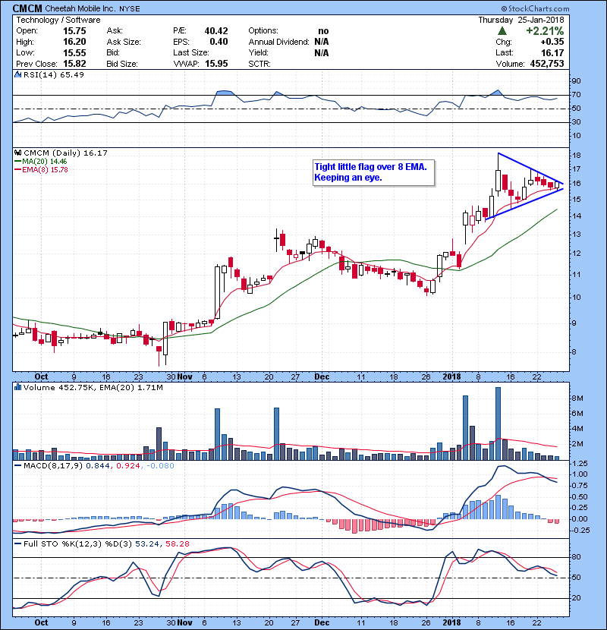
Task: Click the 80 tick on the stochastic axis
Action: (576, 557)
